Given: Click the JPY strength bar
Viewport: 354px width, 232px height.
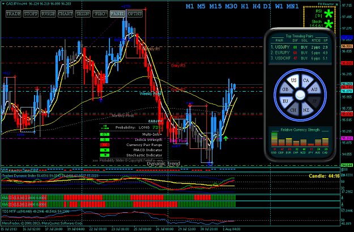Looking at the screenshot, I should tap(310, 145).
